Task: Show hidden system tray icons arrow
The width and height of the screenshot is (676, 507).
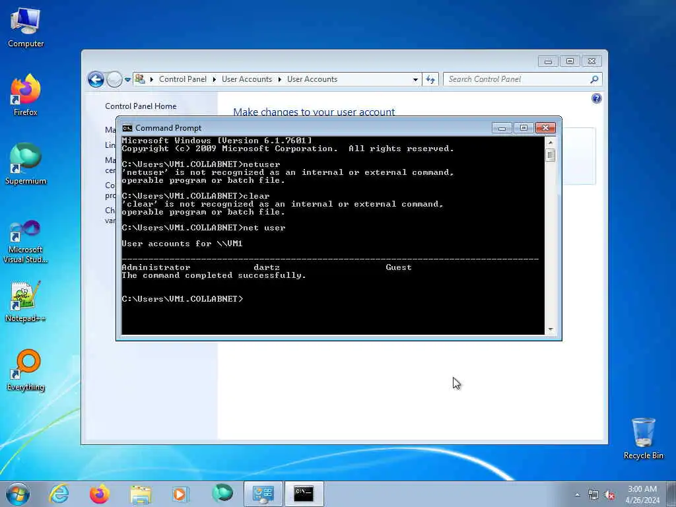Action: [577, 495]
